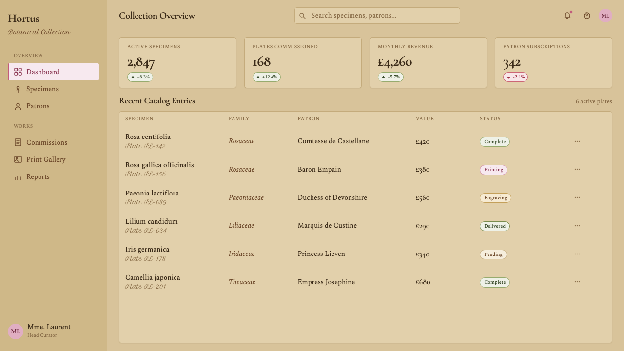
Task: Open the Mme. Laurent profile in the sidebar
Action: [54, 331]
